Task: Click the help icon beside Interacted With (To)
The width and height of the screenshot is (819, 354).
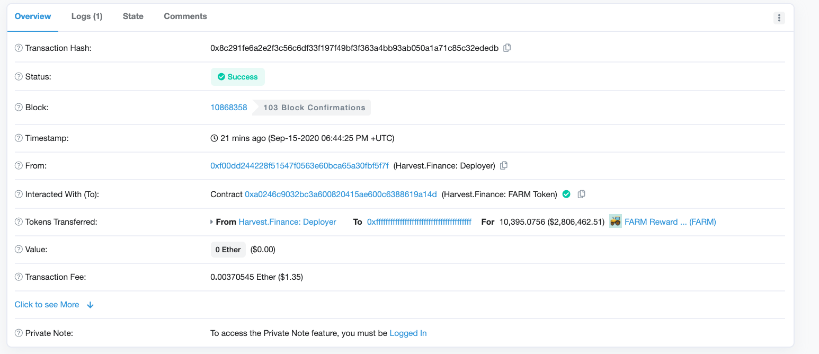Action: click(x=19, y=194)
